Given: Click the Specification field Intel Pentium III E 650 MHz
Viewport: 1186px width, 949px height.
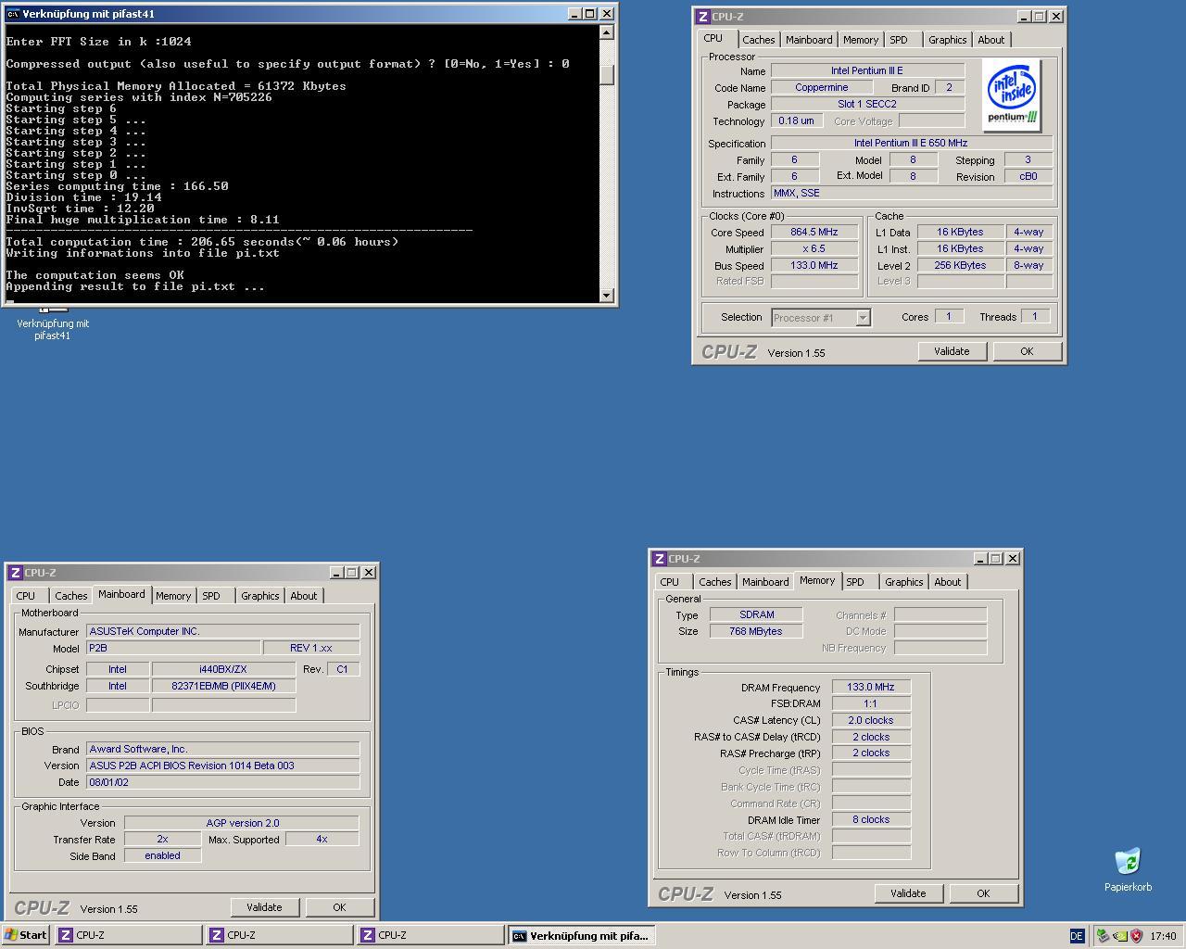Looking at the screenshot, I should point(911,144).
